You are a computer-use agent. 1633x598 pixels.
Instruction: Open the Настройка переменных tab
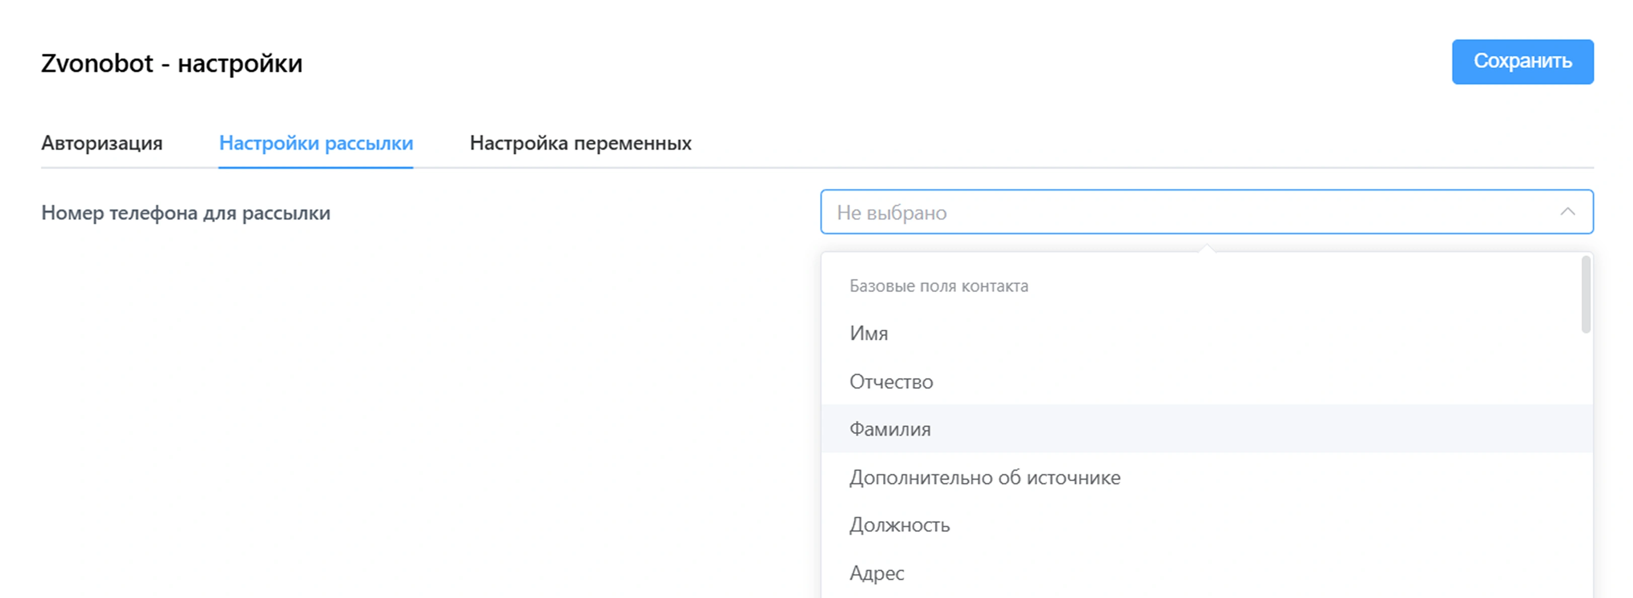(580, 143)
